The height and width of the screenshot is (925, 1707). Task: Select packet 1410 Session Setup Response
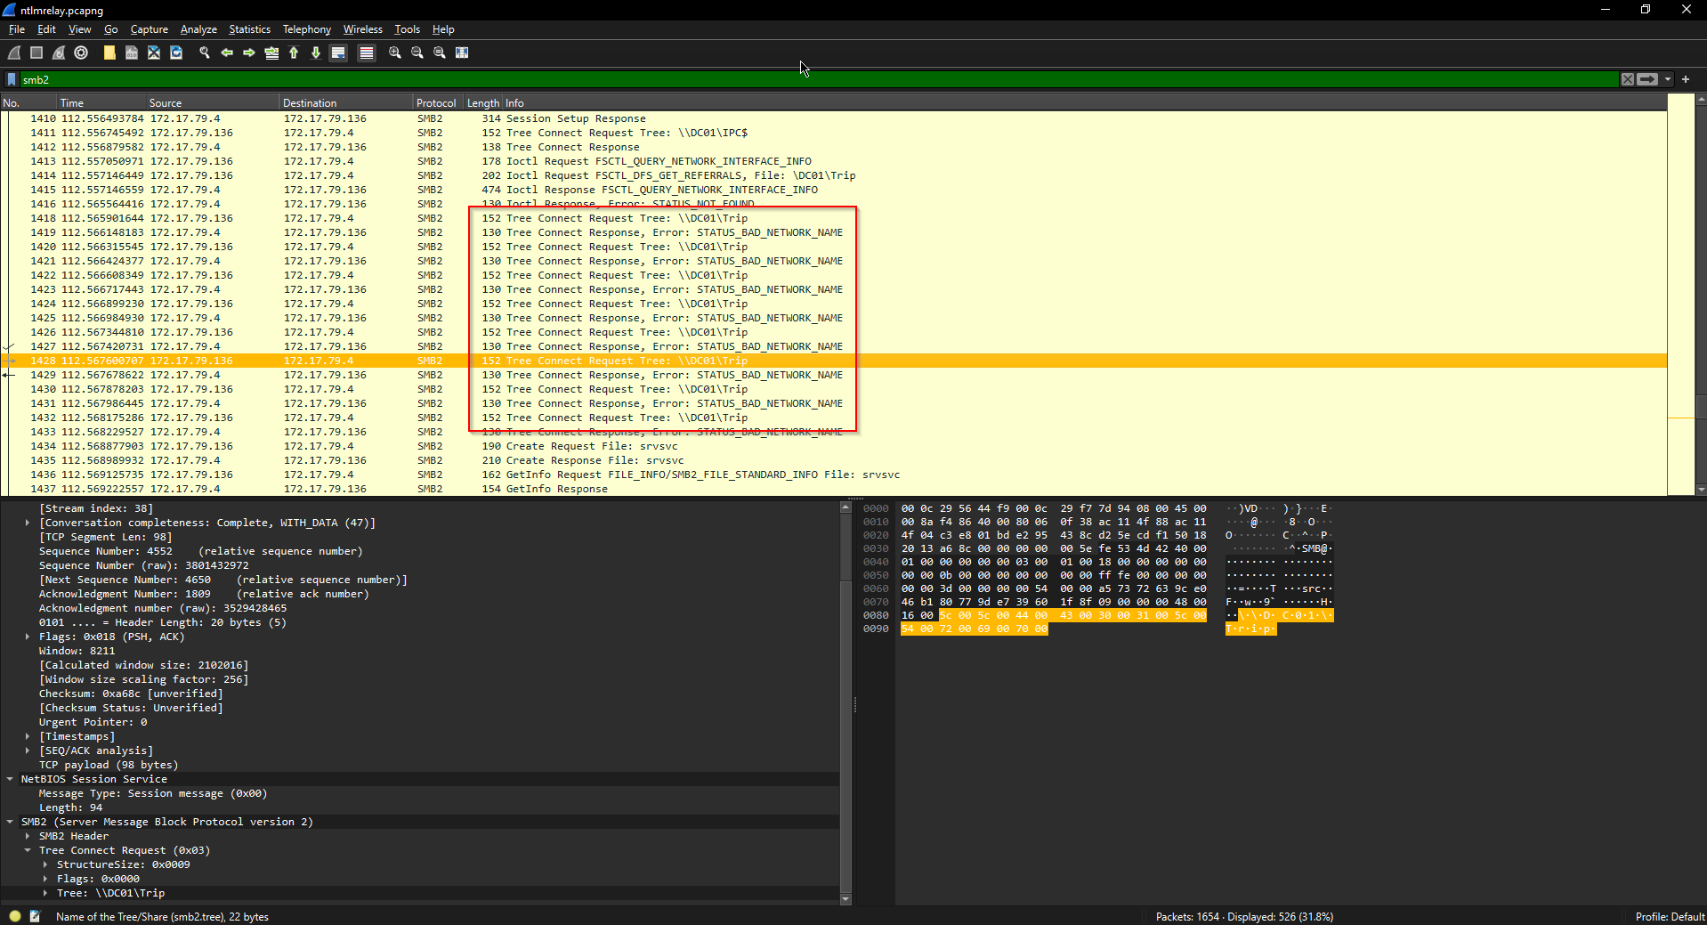coord(834,118)
